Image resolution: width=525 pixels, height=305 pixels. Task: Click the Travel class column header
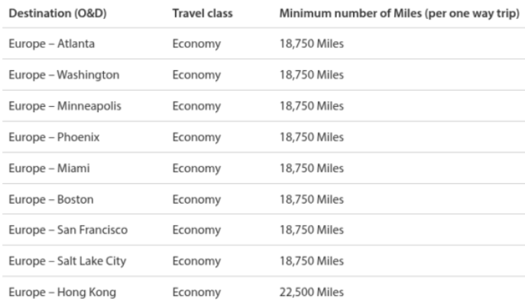coord(203,14)
